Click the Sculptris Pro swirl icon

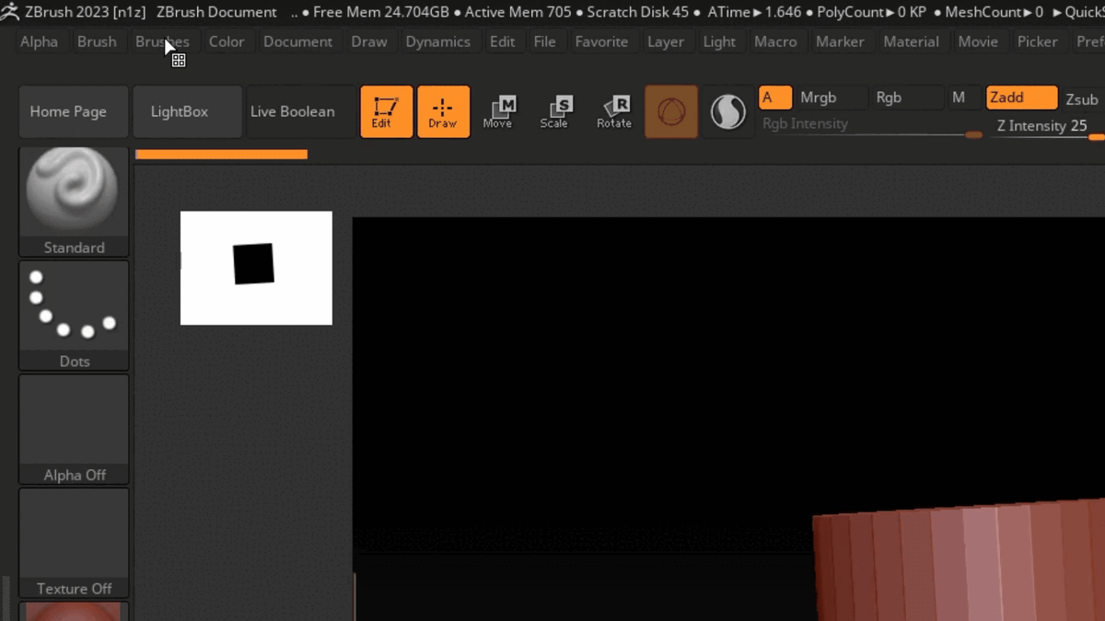click(x=727, y=112)
